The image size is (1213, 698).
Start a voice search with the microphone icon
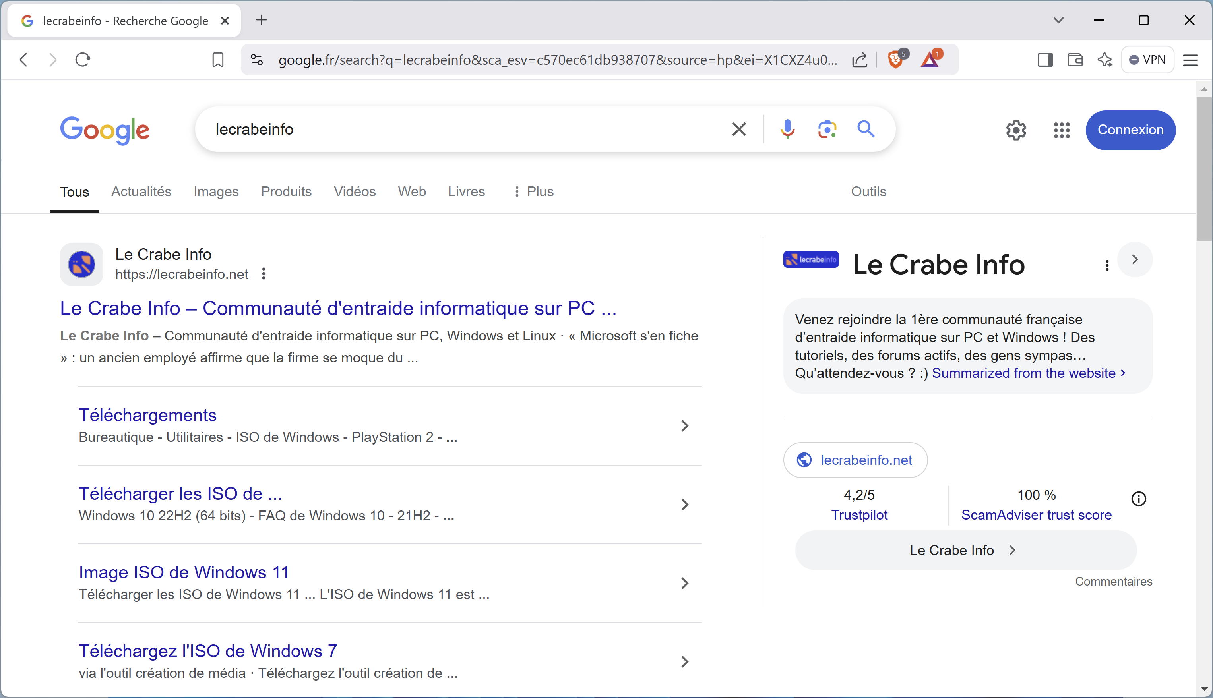pos(787,129)
